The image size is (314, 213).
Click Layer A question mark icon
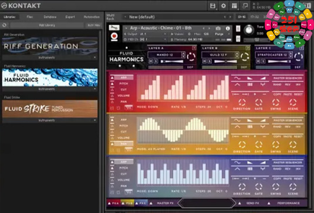(194, 48)
